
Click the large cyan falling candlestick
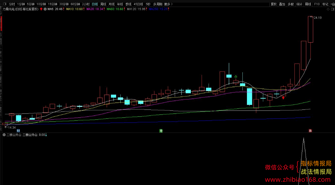[x=249, y=97]
